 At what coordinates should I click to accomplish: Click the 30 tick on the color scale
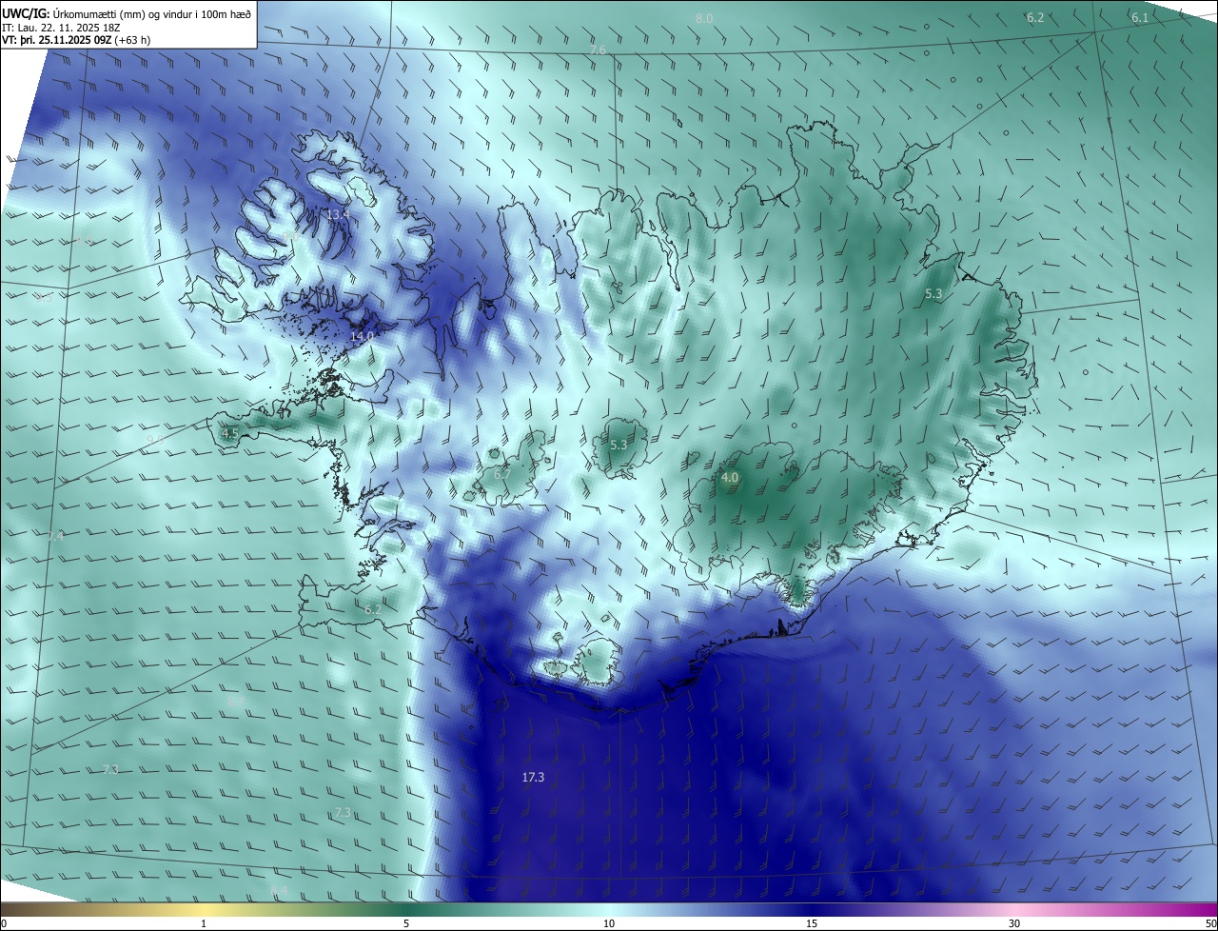(x=1014, y=923)
